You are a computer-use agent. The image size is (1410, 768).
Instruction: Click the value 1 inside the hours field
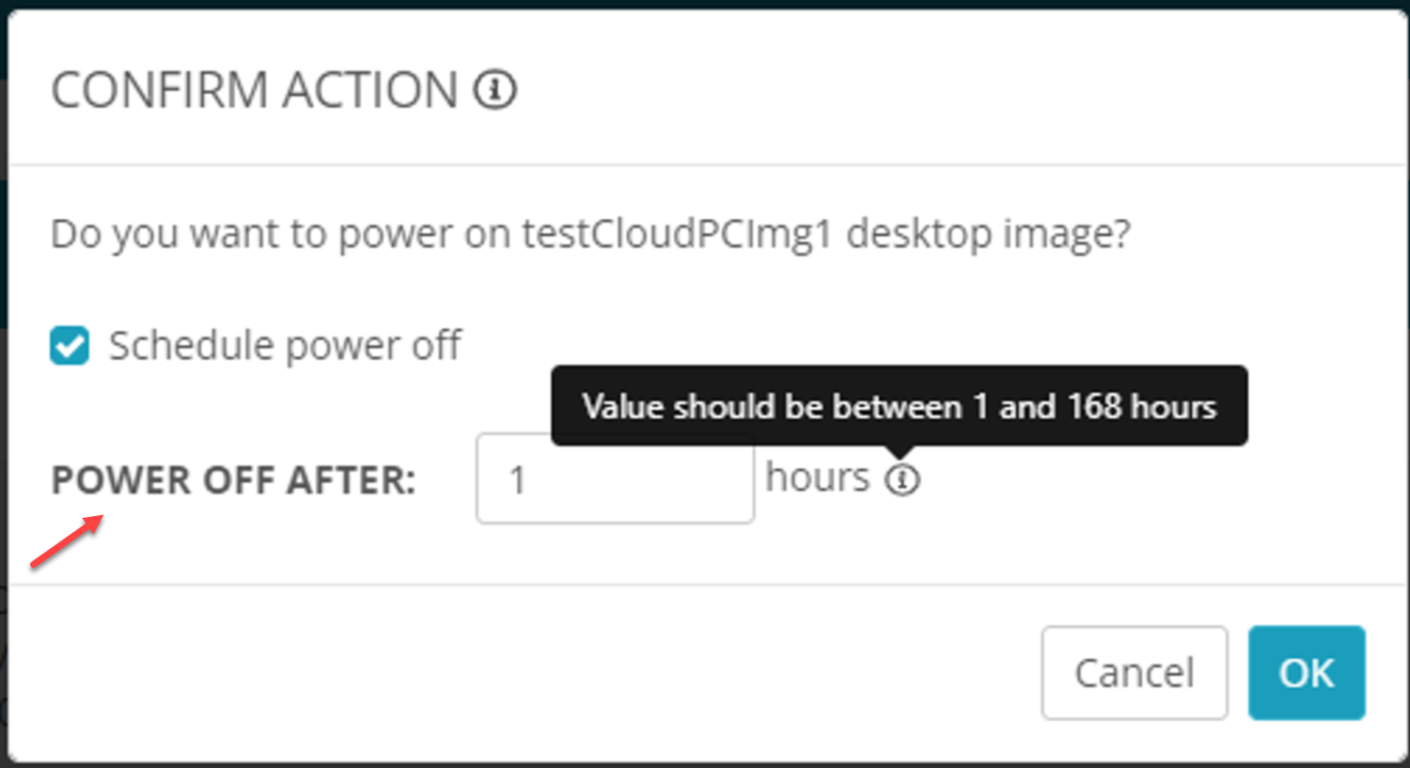pos(517,480)
